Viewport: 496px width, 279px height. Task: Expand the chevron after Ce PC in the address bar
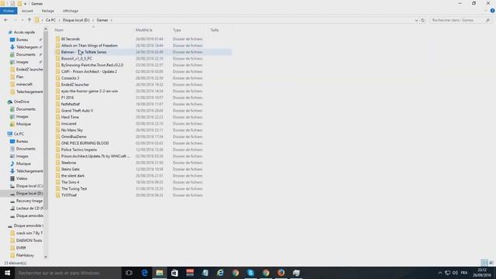(59, 20)
